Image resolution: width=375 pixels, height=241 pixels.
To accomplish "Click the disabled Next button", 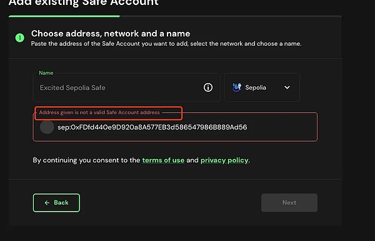I will point(289,203).
